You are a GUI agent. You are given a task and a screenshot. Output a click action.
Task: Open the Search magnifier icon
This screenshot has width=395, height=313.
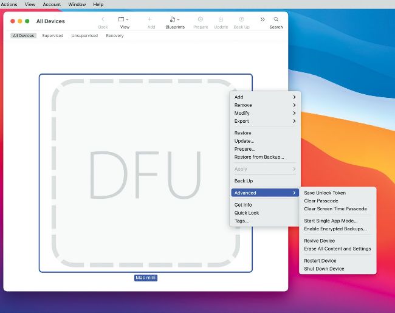(276, 20)
